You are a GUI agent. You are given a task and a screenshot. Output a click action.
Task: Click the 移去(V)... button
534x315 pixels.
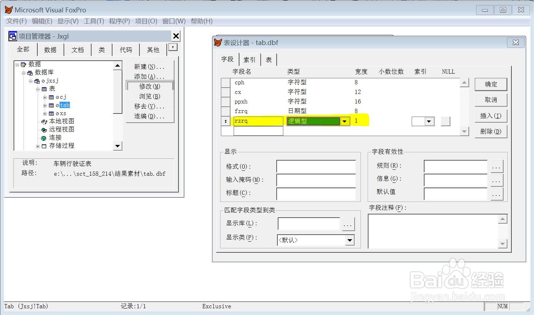click(150, 106)
